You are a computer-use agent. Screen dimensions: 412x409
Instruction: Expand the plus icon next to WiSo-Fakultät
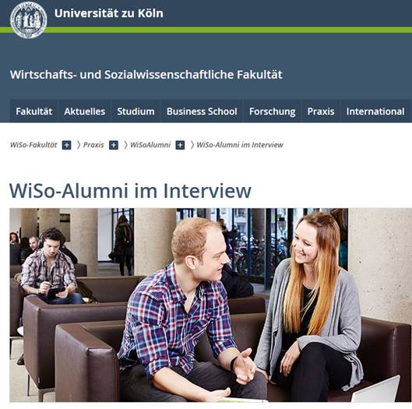(66, 145)
